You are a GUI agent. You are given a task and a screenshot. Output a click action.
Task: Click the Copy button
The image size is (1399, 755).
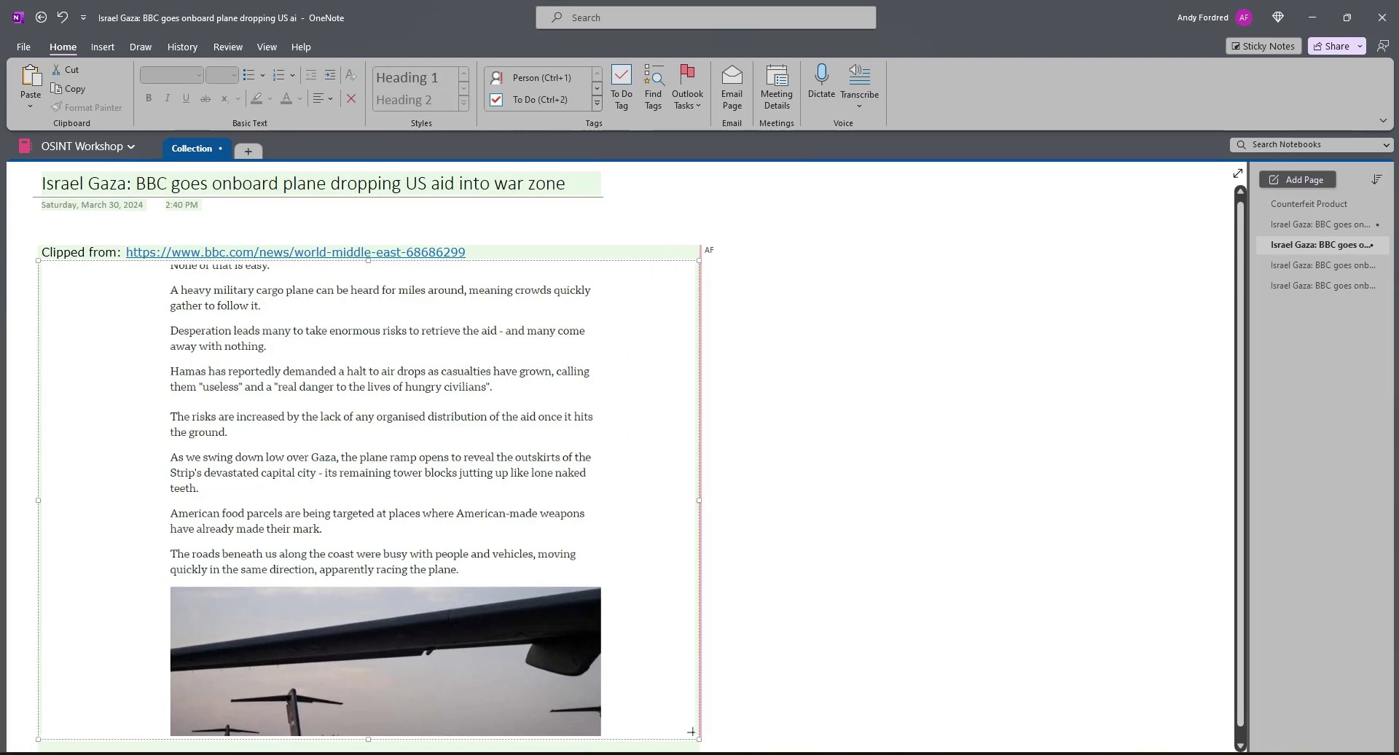point(68,89)
